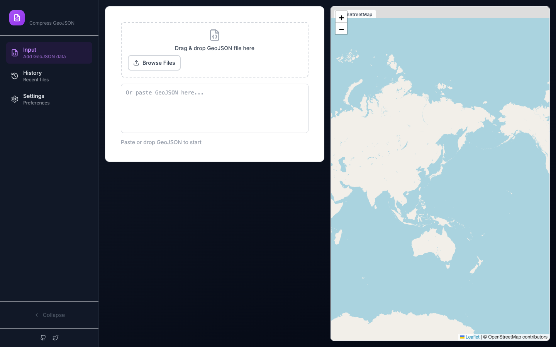Zoom out on the map
Screen dimensions: 556x347
341,29
